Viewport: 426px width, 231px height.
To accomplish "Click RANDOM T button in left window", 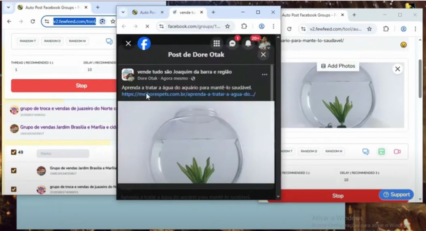I will [x=28, y=41].
